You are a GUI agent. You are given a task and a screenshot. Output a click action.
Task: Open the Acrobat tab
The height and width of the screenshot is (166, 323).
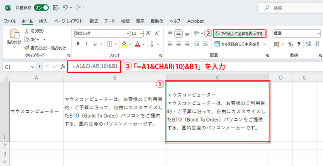(195, 21)
